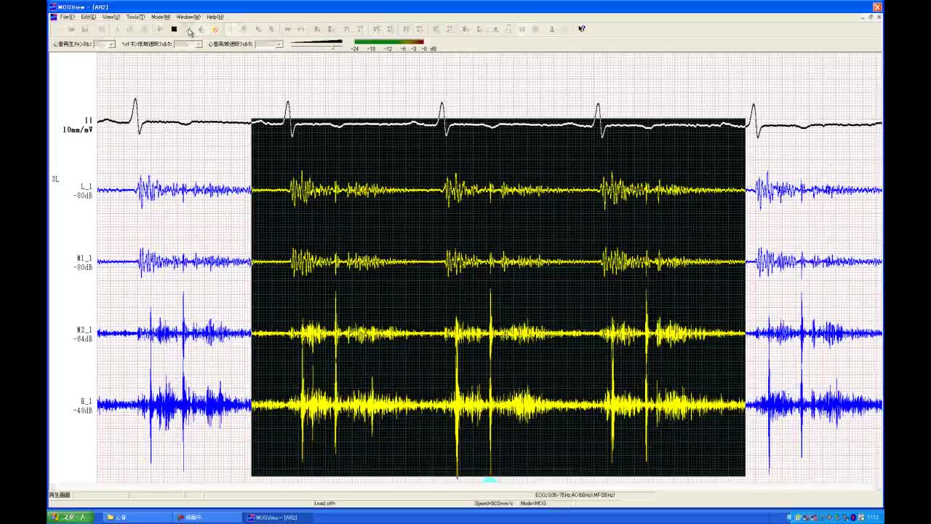Screen dimensions: 931x524
Task: Click the orange circular toolbar icon
Action: click(x=215, y=29)
